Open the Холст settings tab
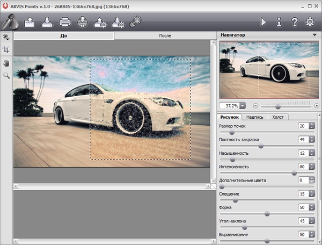This screenshot has width=322, height=245. tap(278, 117)
